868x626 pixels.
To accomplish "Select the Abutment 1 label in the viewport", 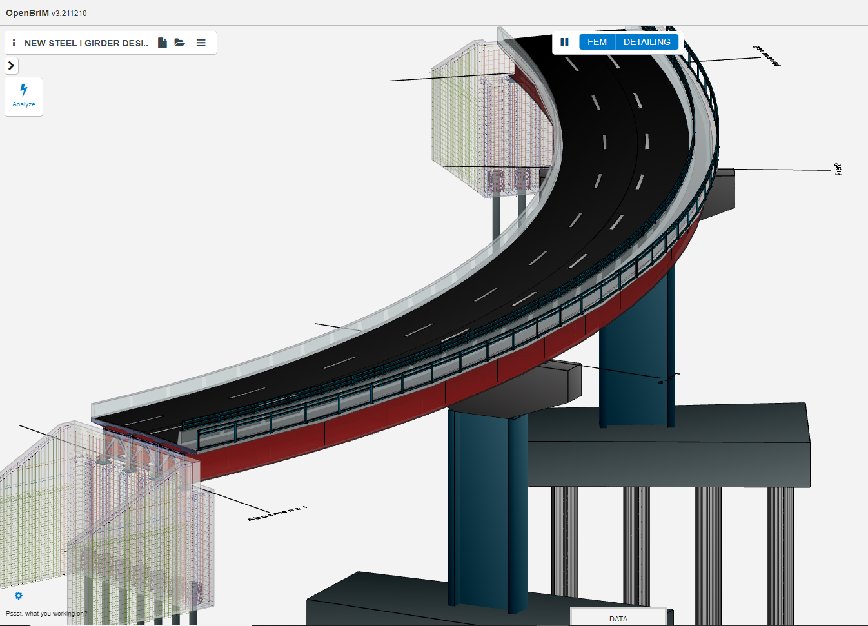I will [x=277, y=513].
